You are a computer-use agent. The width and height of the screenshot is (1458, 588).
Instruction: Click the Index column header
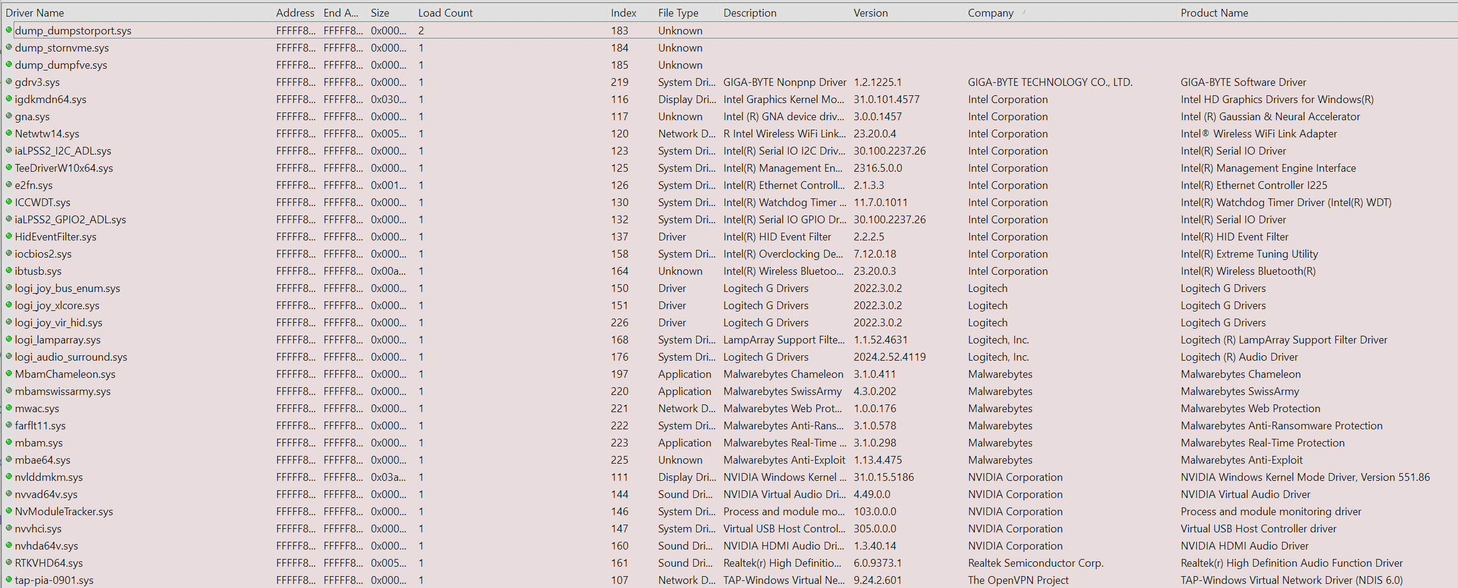coord(624,12)
